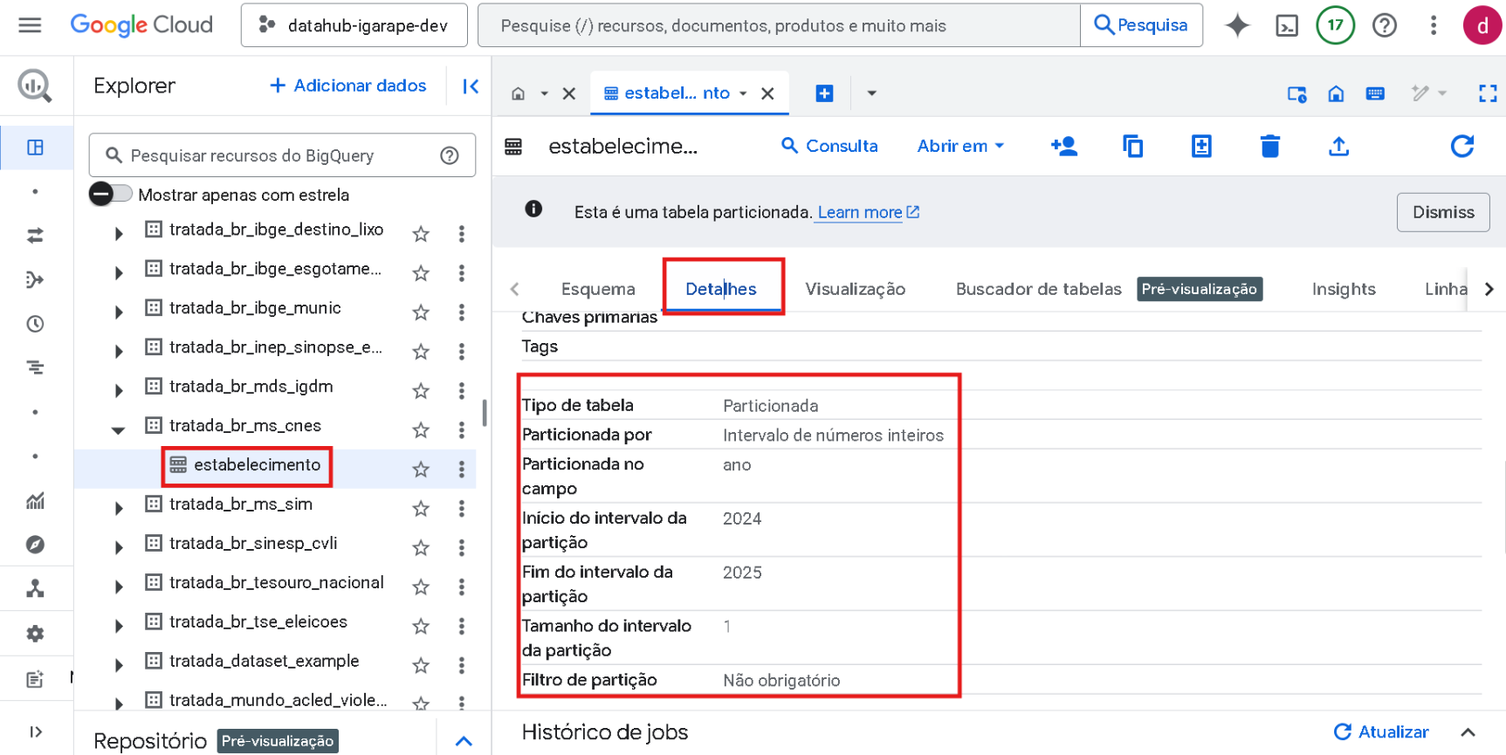Open Cloud Shell terminal icon
Viewport: 1506px width, 755px height.
[x=1287, y=25]
